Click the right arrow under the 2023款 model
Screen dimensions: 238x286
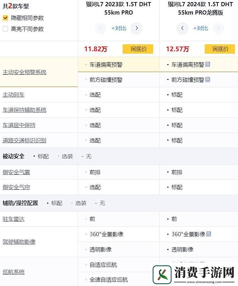pos(136,28)
